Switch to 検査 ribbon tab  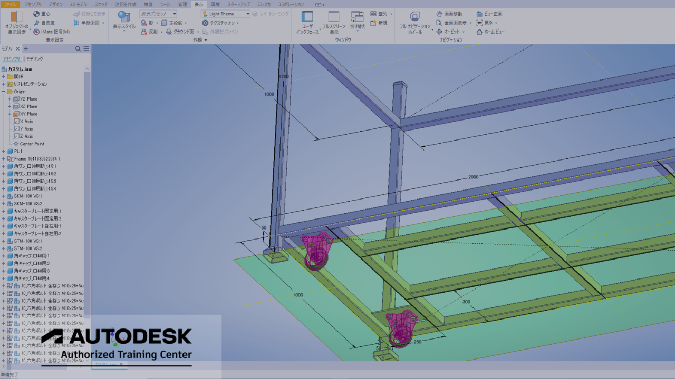click(x=149, y=4)
